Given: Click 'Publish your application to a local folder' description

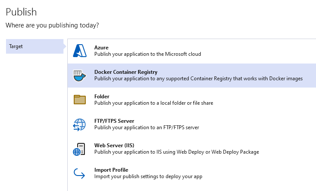Looking at the screenshot, I should [154, 103].
